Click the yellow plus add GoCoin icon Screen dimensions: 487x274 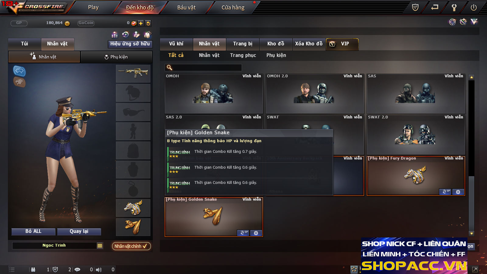(141, 23)
